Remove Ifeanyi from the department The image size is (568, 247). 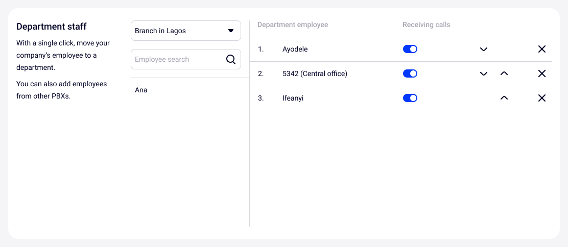pos(542,98)
